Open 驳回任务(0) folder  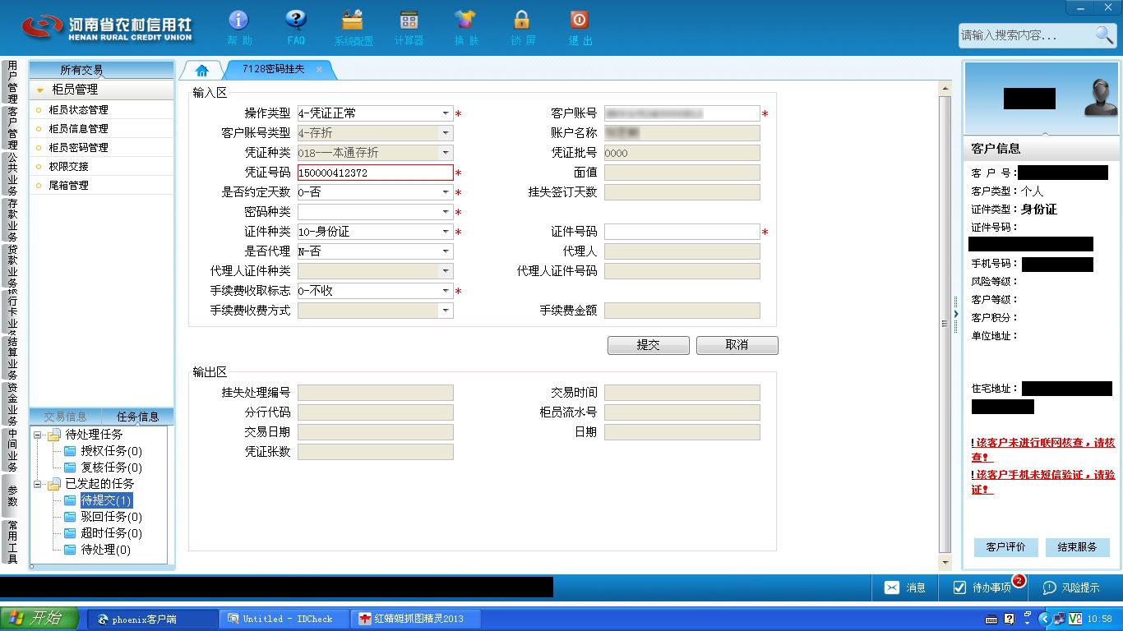[x=102, y=517]
